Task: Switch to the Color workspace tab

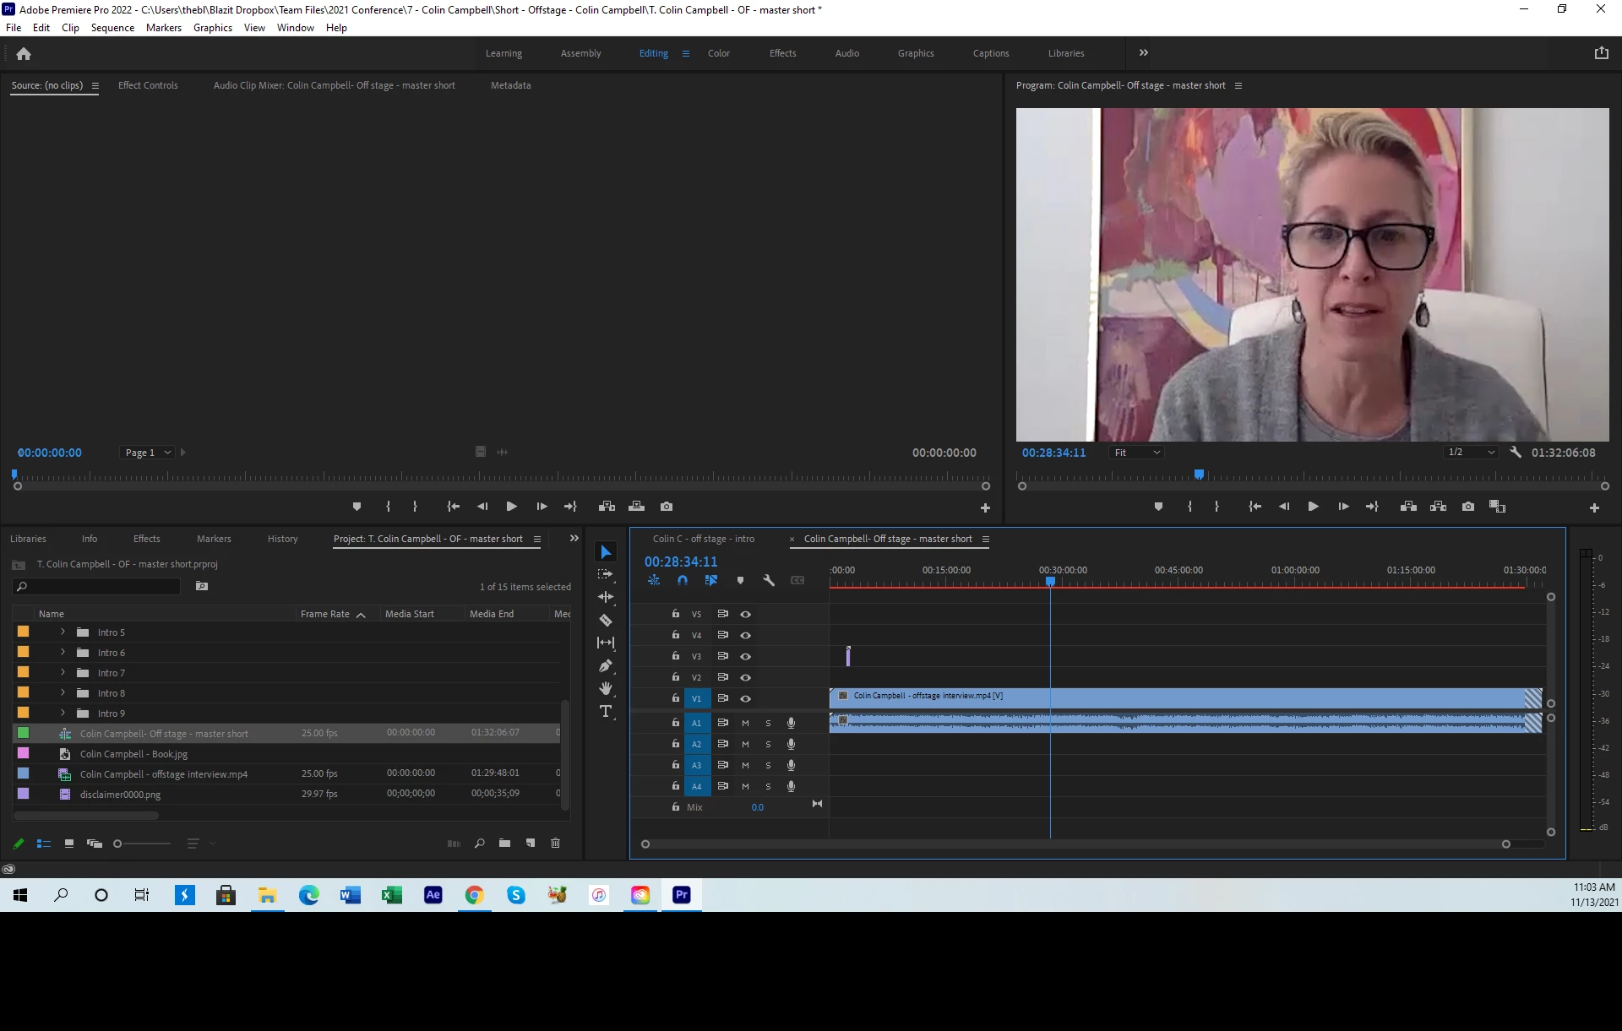Action: (718, 53)
